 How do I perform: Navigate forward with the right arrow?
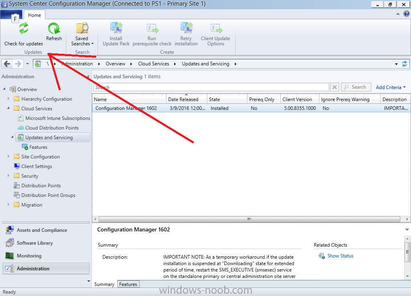click(18, 64)
